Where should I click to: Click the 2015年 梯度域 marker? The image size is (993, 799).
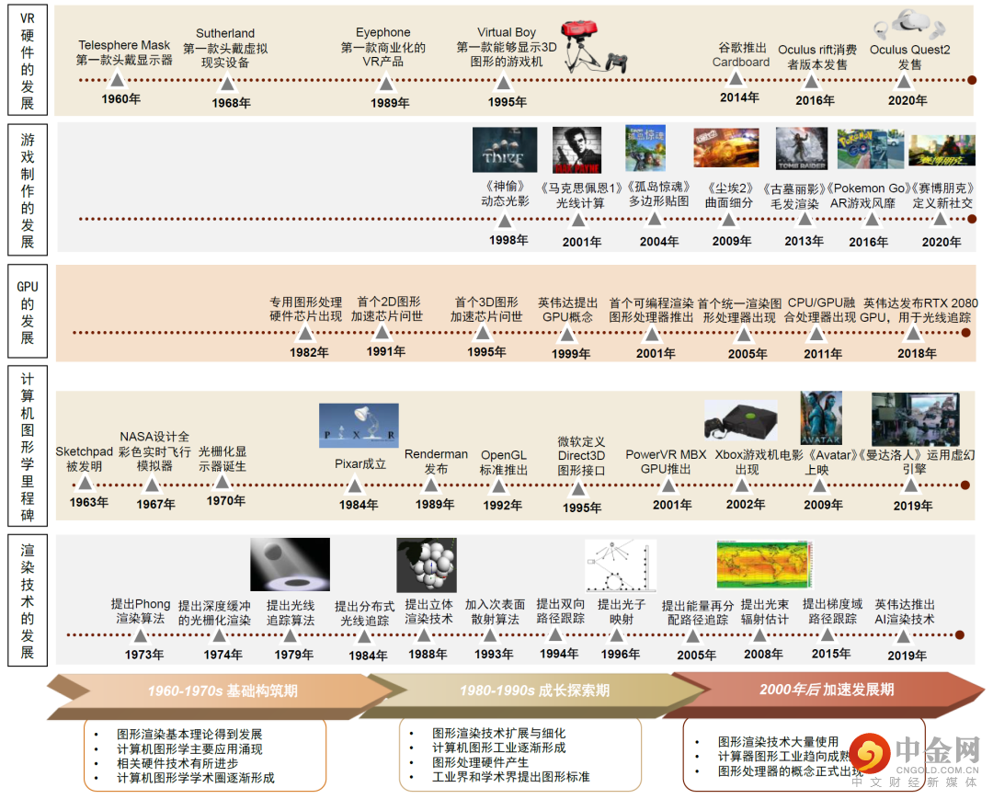tap(828, 634)
